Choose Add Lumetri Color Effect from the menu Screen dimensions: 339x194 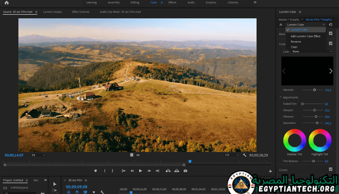point(305,36)
